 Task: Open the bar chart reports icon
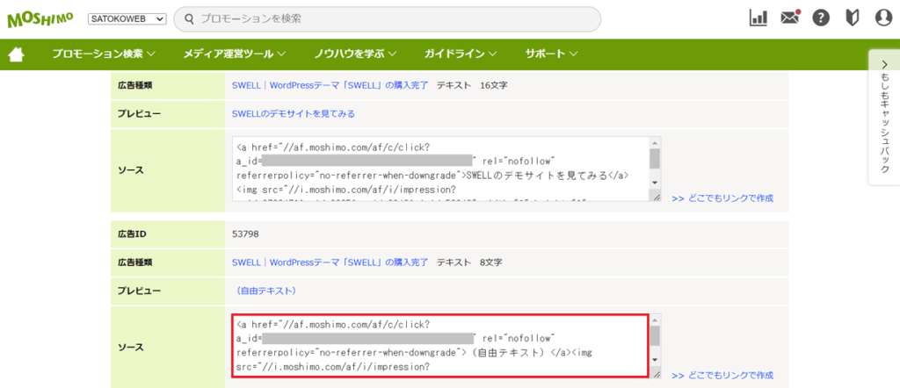[x=758, y=18]
